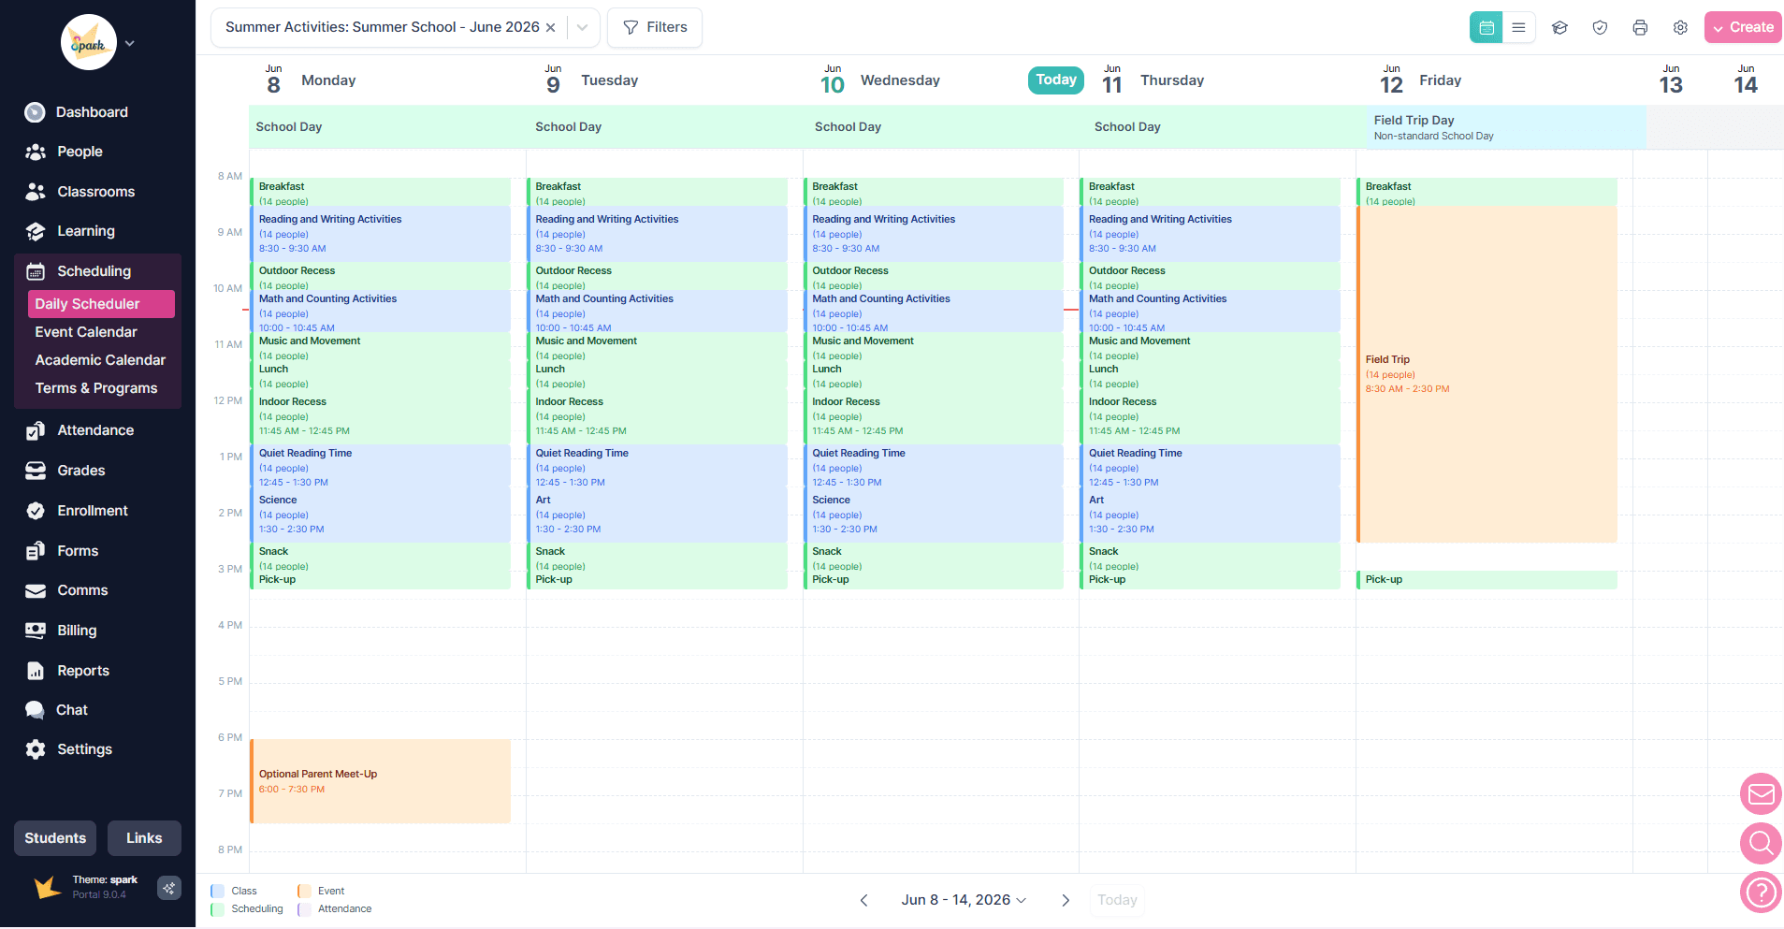Select the Monday Jun 8 header
Viewport: 1784px width, 929px height.
click(311, 80)
